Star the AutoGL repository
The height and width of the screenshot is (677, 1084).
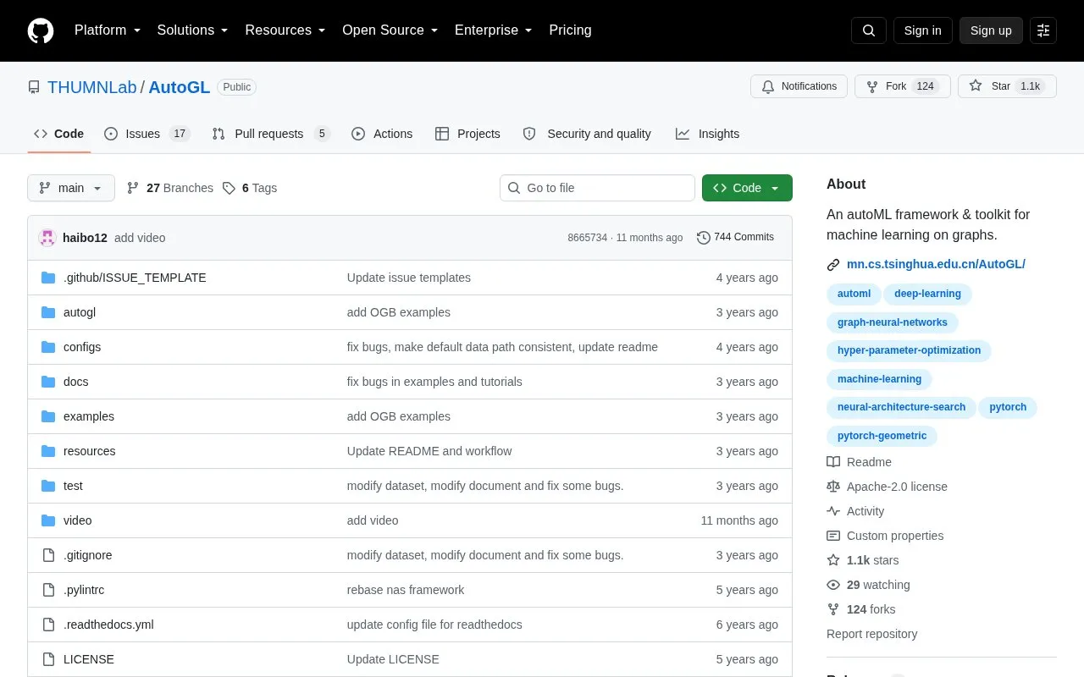(1007, 86)
